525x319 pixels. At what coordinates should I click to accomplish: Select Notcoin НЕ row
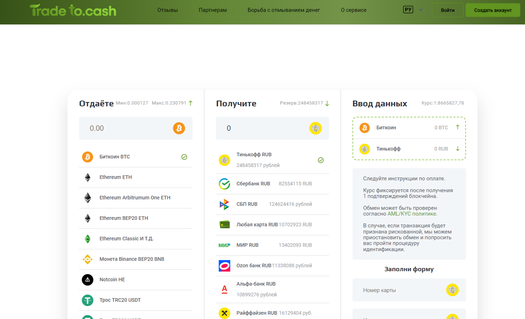(x=136, y=280)
